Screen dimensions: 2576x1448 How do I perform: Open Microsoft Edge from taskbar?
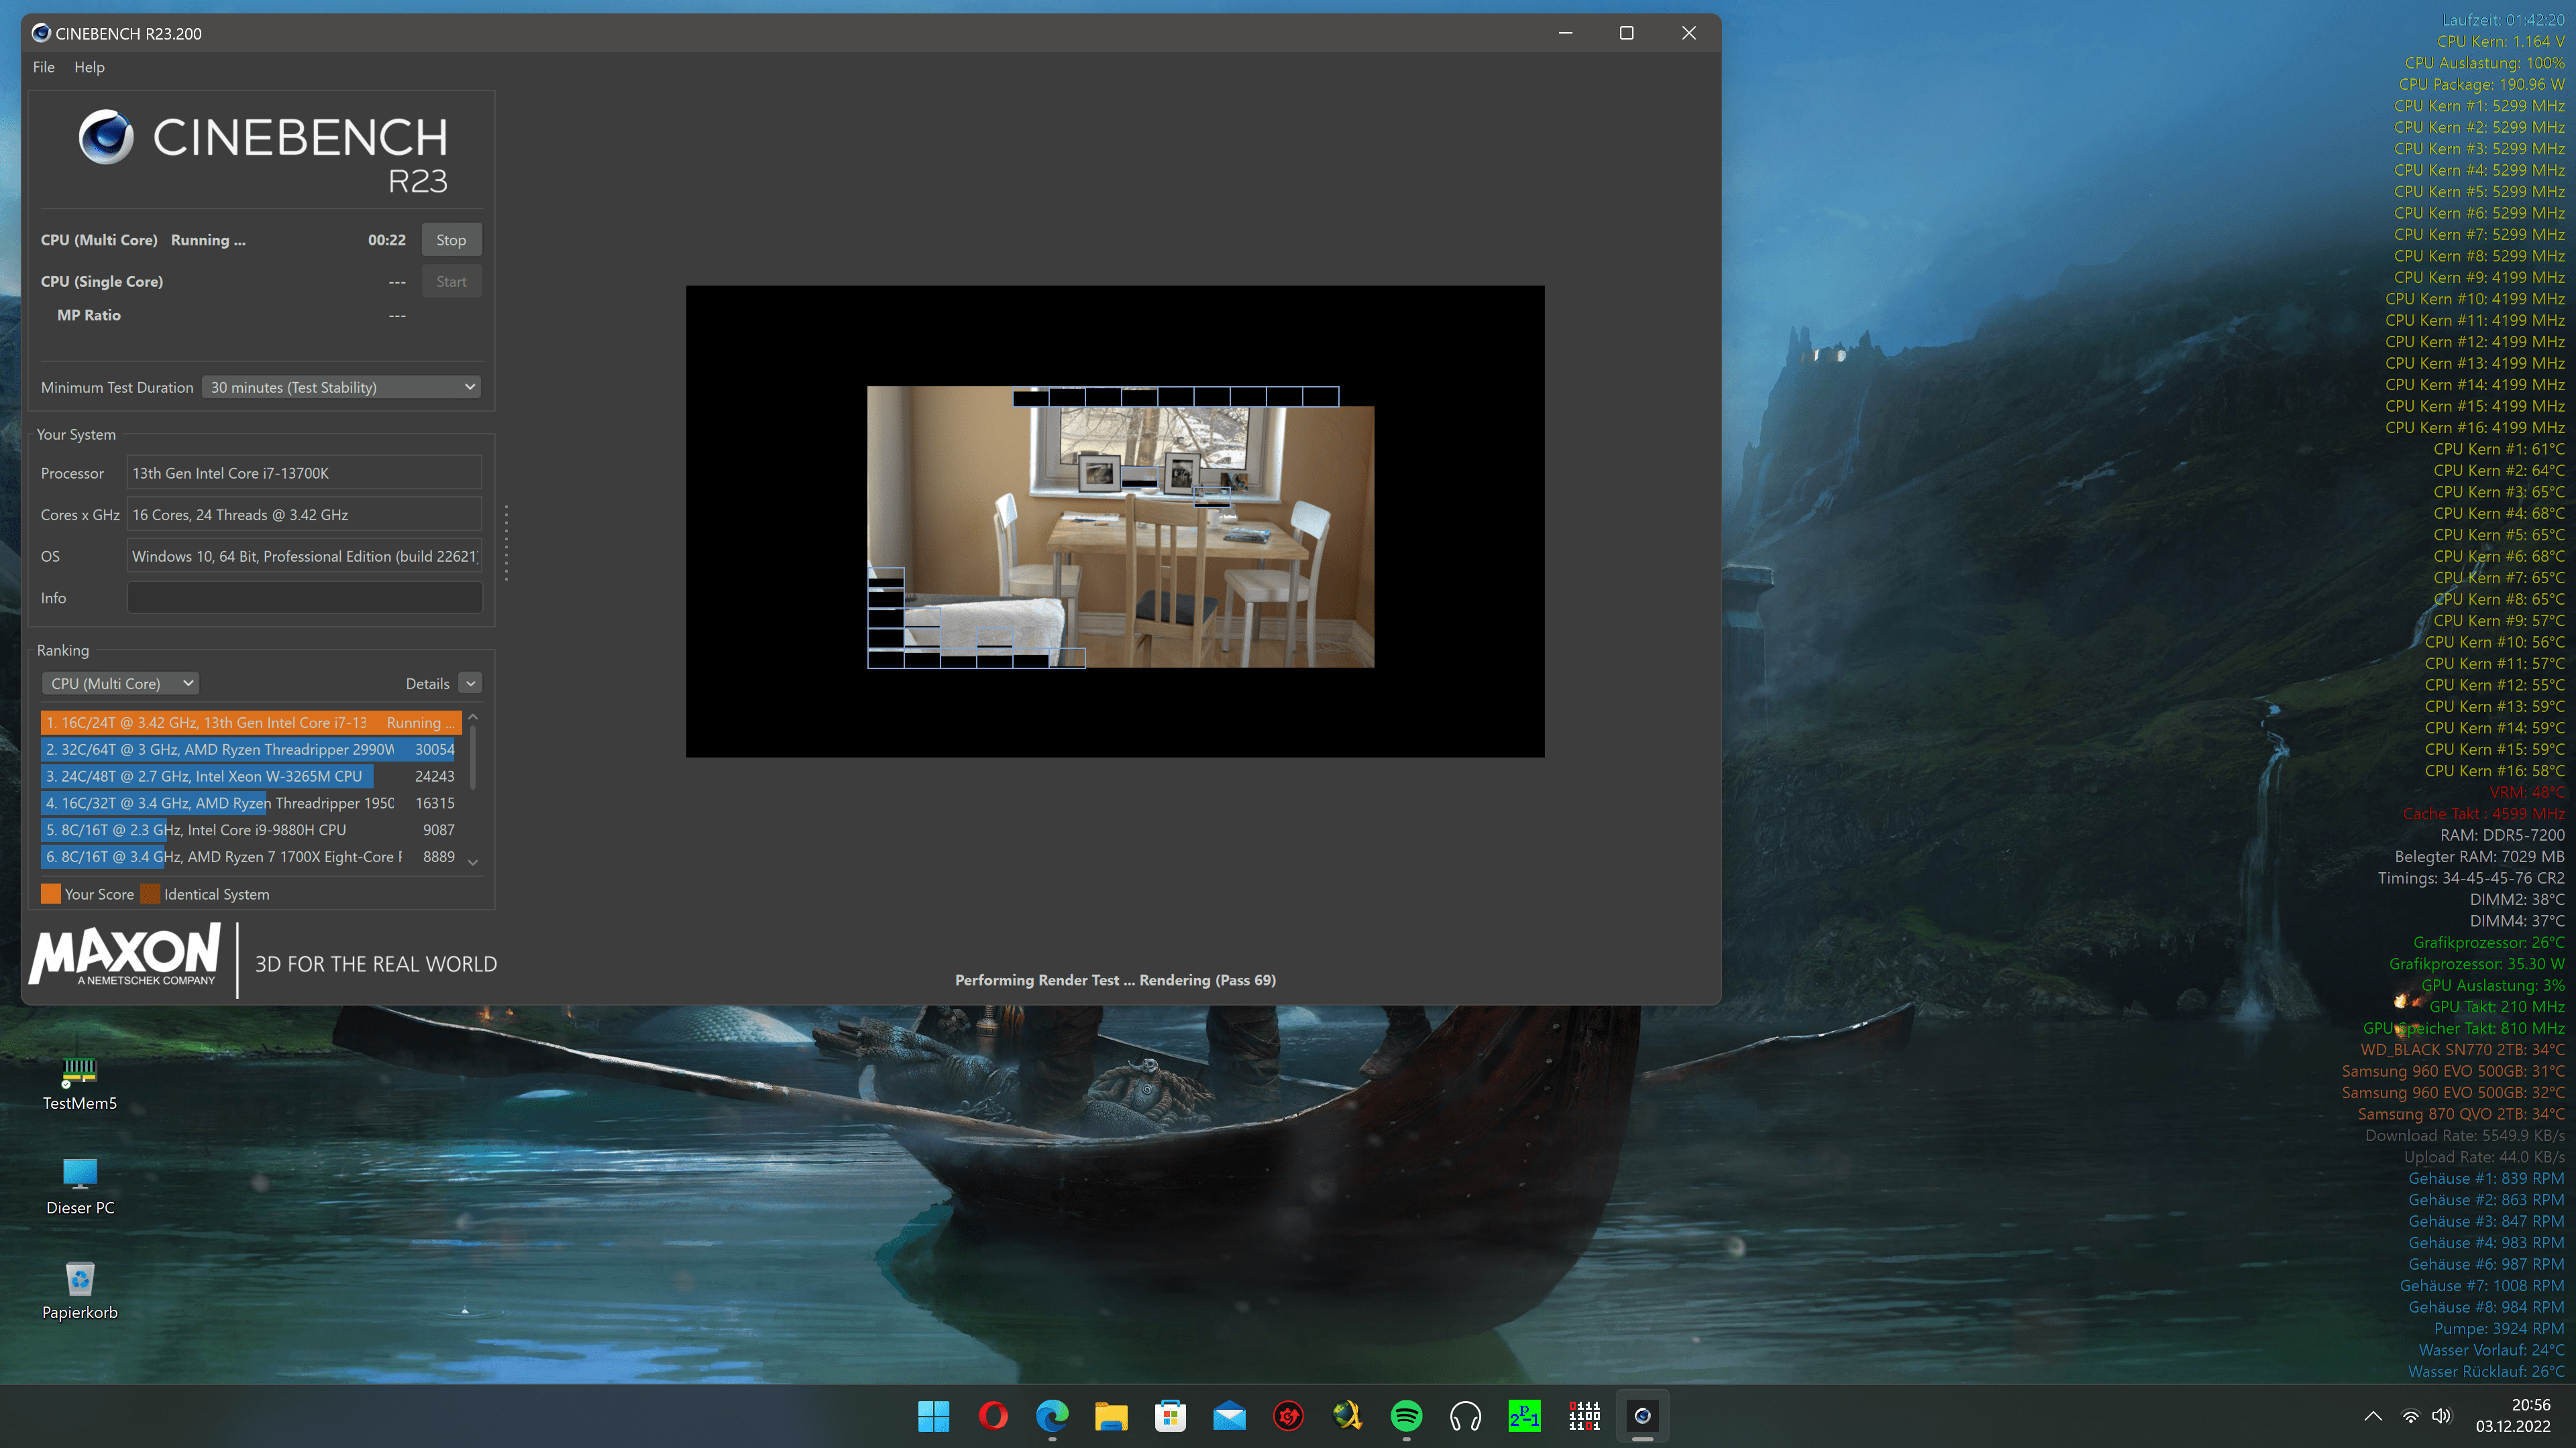(x=1052, y=1415)
